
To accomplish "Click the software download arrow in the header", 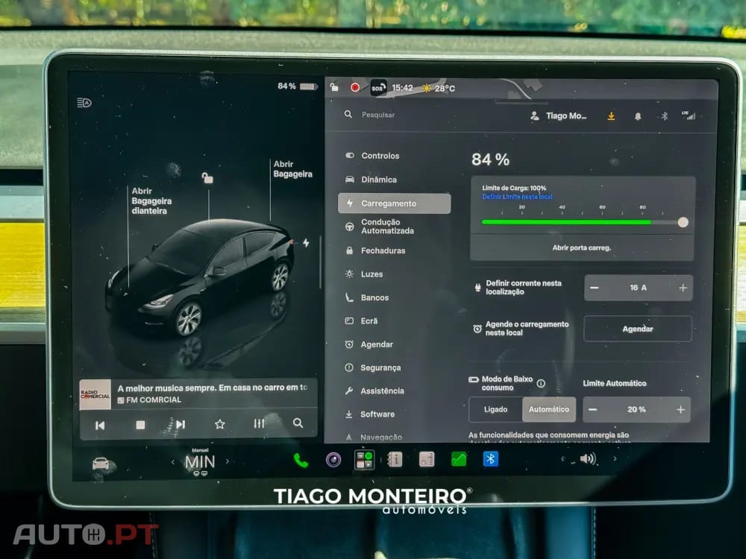I will [x=612, y=116].
